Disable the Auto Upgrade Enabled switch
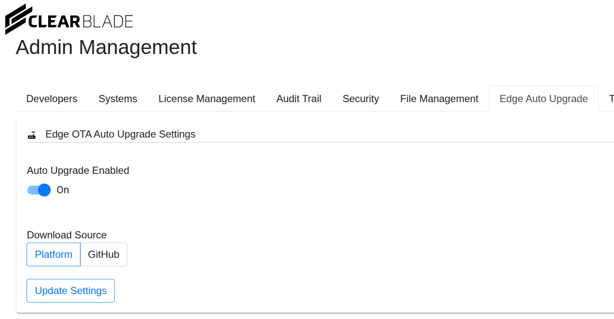The height and width of the screenshot is (319, 614). [39, 190]
